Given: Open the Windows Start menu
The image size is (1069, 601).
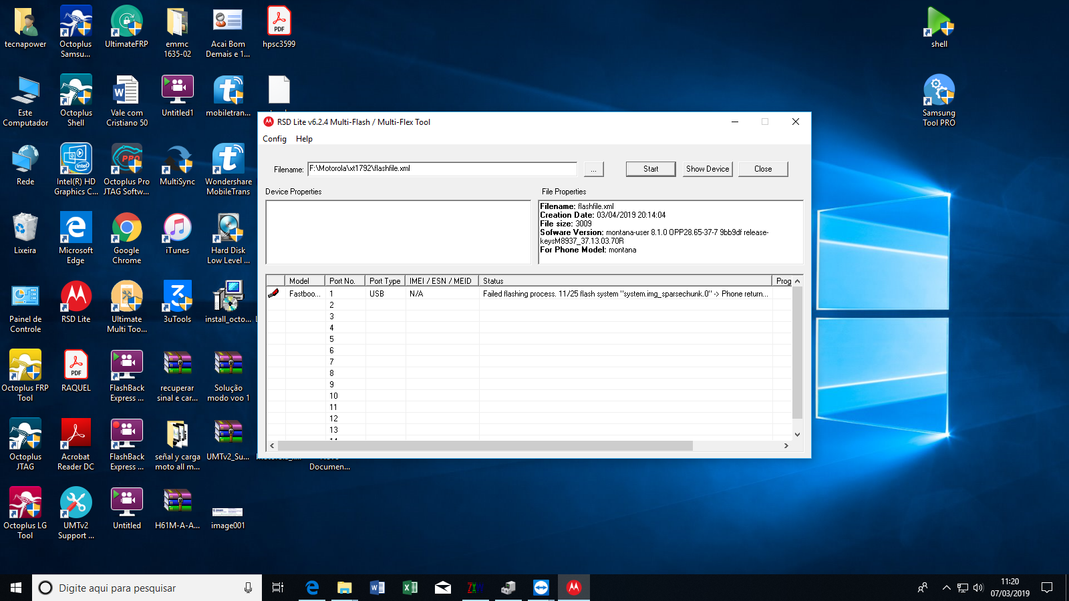Looking at the screenshot, I should pyautogui.click(x=16, y=588).
